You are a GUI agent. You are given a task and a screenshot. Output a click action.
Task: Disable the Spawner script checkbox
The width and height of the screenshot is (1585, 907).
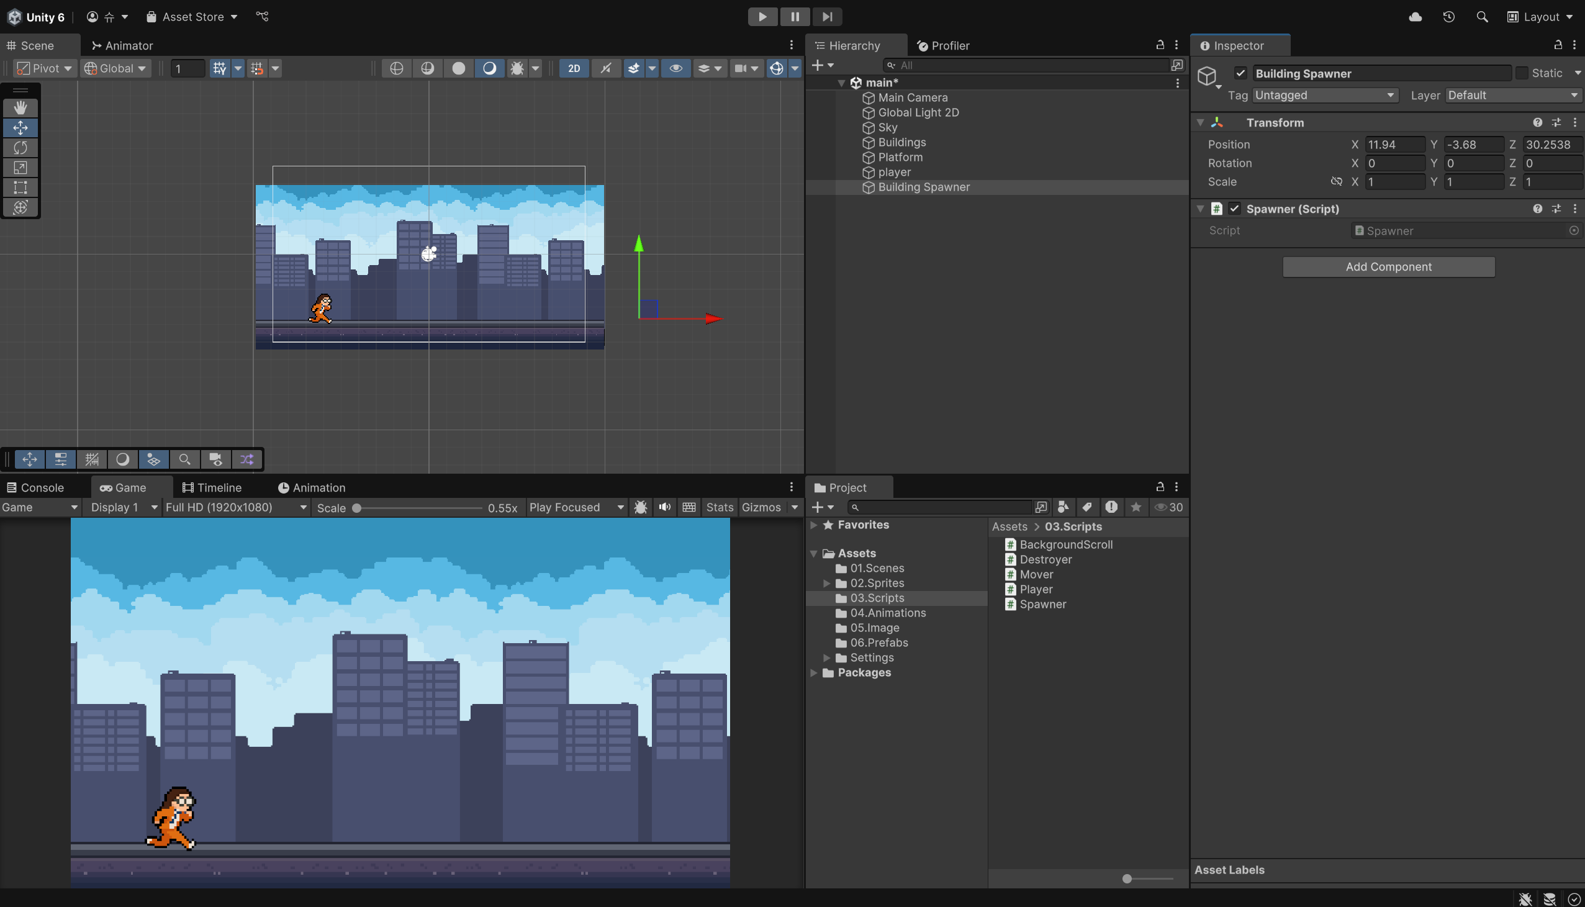(x=1234, y=209)
